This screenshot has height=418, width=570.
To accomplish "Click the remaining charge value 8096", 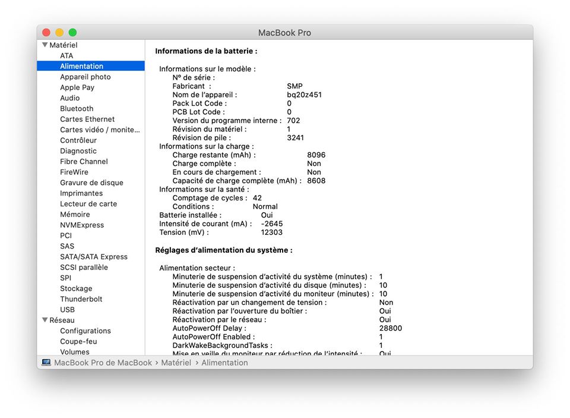I will click(x=316, y=155).
